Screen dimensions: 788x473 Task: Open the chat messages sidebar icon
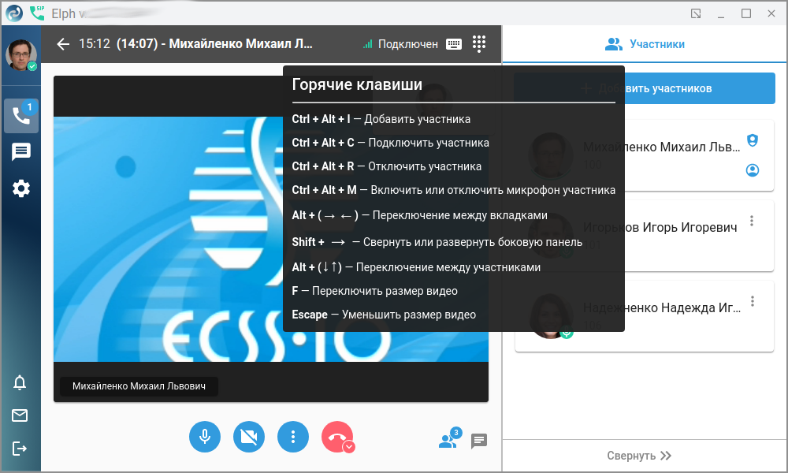tap(21, 152)
